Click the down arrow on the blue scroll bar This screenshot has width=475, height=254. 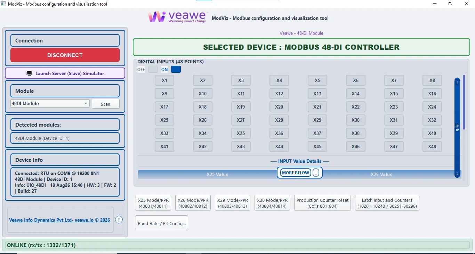457,173
